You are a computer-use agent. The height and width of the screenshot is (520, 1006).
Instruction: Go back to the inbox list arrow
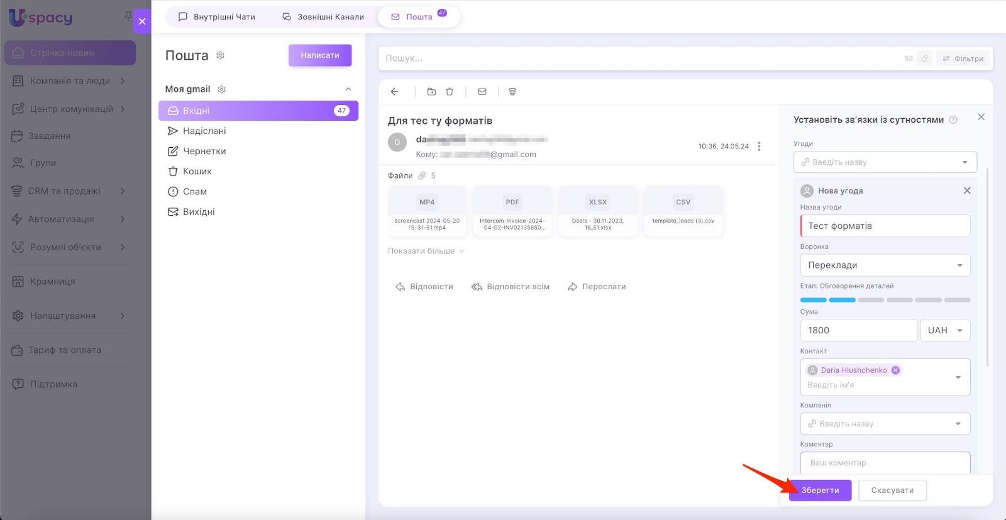click(x=395, y=92)
